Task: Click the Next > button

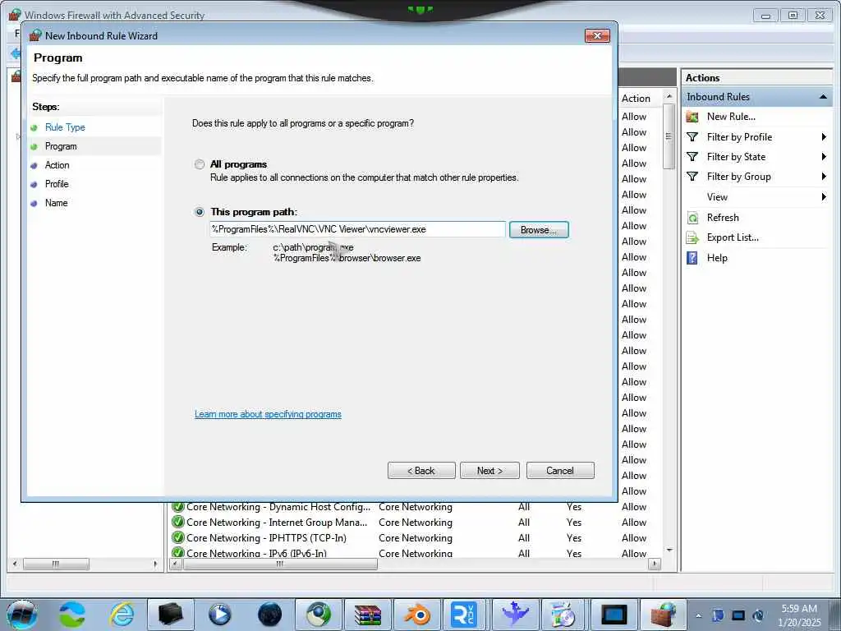Action: pos(489,471)
